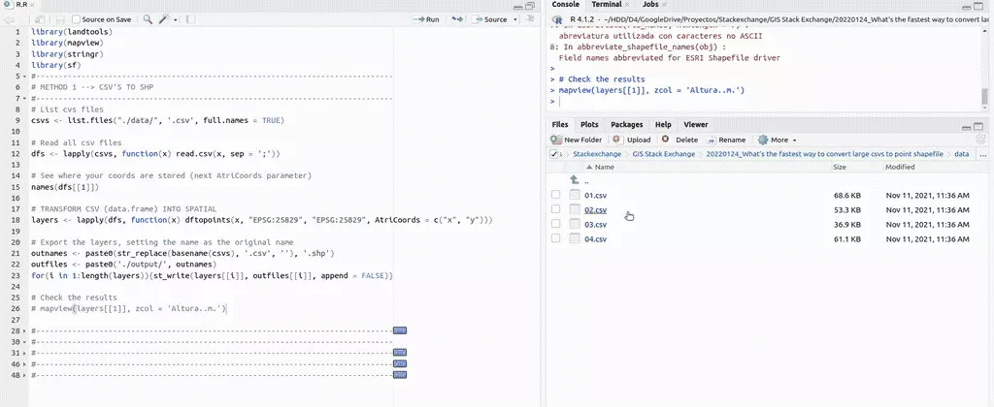Click the data folder in breadcrumb
The image size is (994, 407).
[x=962, y=154]
